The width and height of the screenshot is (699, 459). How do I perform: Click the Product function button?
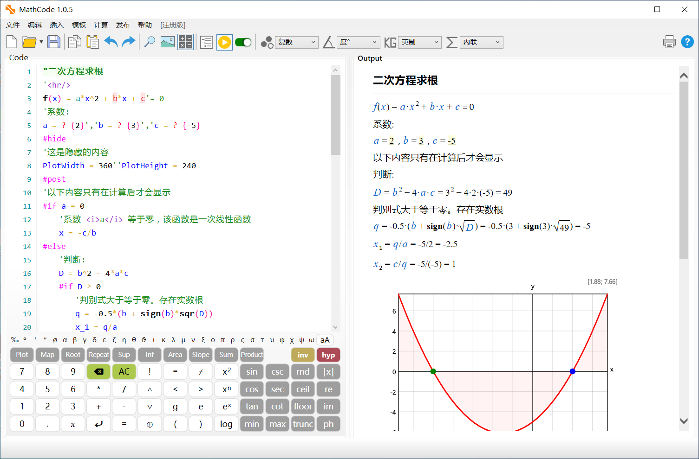(x=252, y=355)
